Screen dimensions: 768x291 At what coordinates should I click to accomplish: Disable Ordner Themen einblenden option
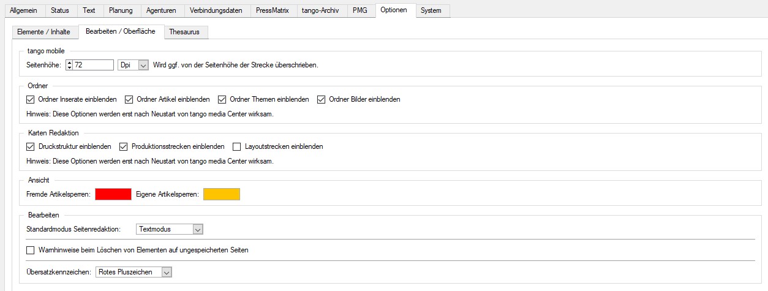tap(222, 99)
